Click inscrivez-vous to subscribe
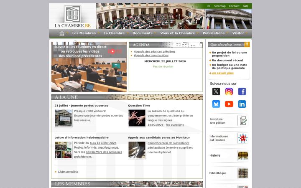The height and width of the screenshot is (188, 301). (x=108, y=147)
